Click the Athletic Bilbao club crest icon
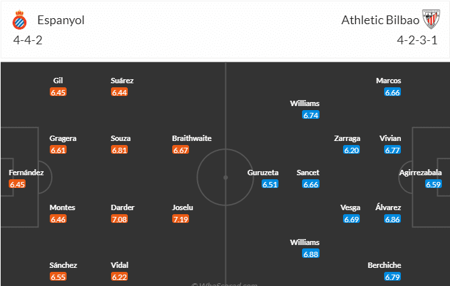This screenshot has width=450, height=286. 430,19
